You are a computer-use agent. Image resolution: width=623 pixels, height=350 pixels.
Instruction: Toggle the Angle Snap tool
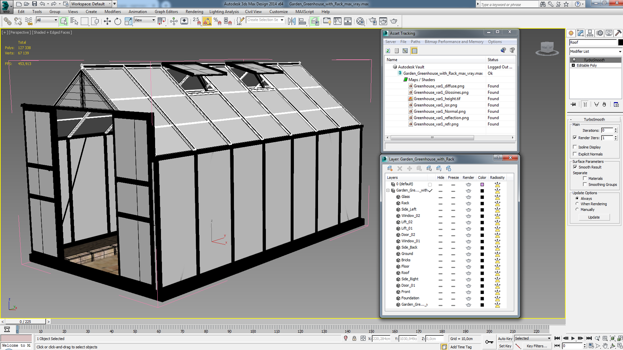point(207,21)
